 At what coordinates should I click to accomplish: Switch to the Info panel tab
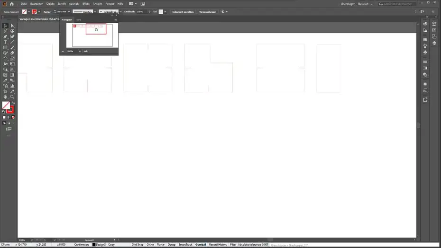[79, 20]
